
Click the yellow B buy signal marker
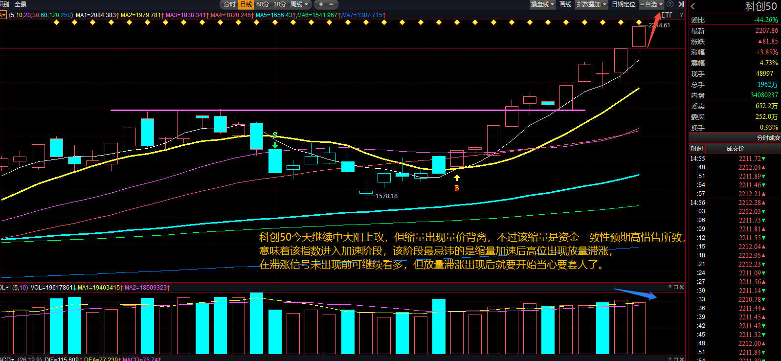click(x=457, y=188)
